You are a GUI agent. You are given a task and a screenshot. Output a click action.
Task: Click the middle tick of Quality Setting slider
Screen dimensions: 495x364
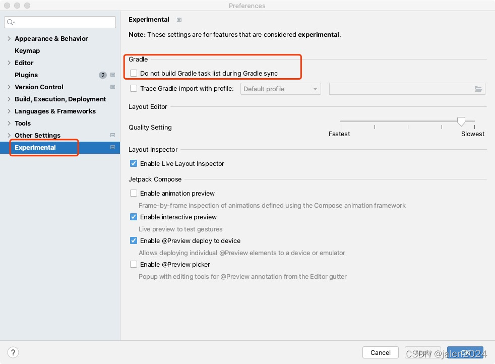click(408, 127)
